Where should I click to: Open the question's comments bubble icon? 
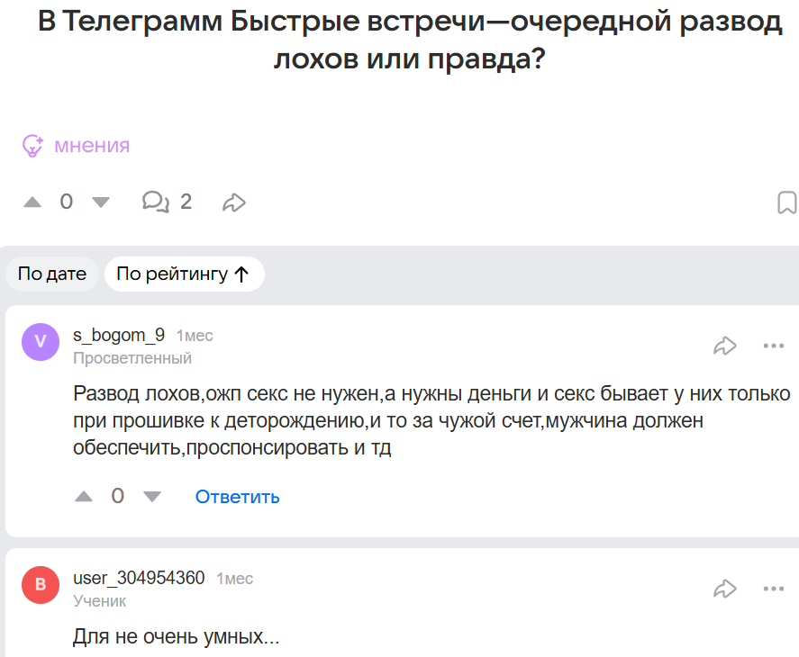pos(155,202)
